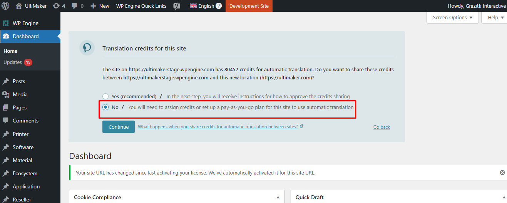The image size is (507, 203).
Task: Visit the UltiMaker site home icon
Action: pyautogui.click(x=19, y=6)
